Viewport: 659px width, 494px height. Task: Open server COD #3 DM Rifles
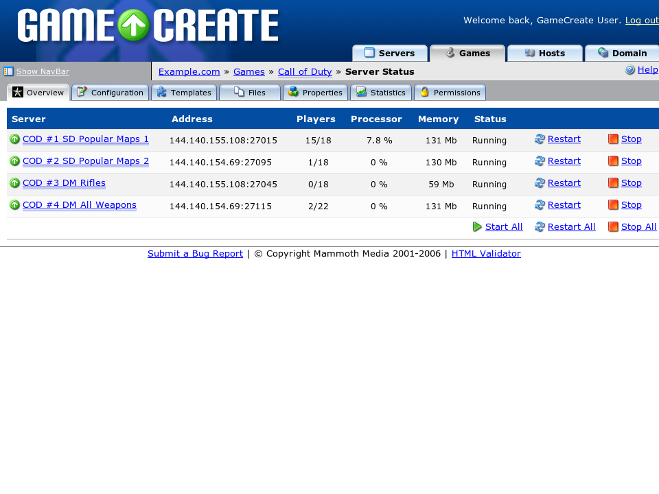click(x=64, y=183)
